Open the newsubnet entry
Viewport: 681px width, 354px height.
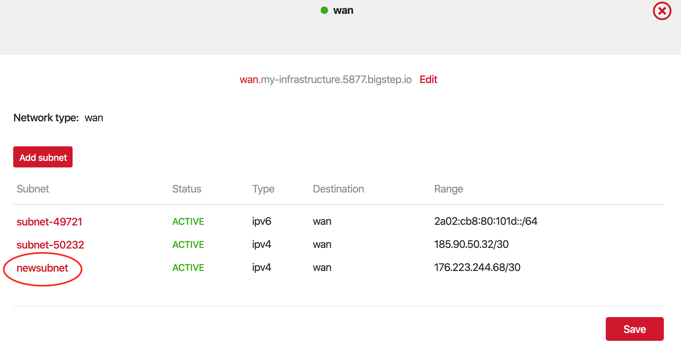coord(42,268)
